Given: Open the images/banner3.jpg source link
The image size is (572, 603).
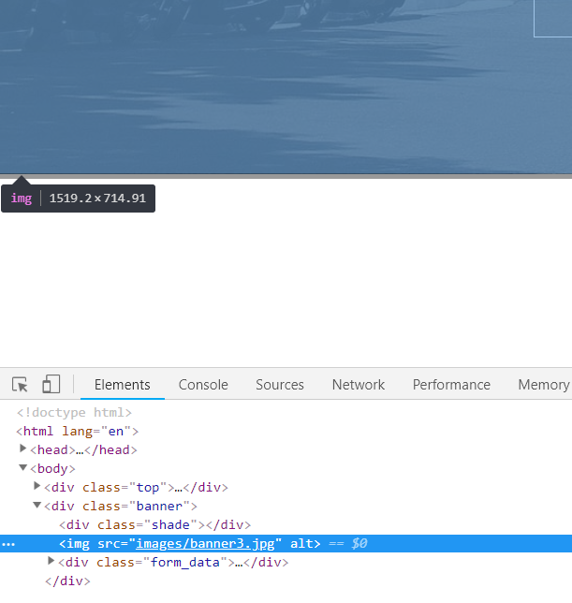Looking at the screenshot, I should [205, 543].
